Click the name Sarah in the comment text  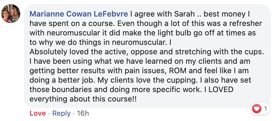[184, 14]
